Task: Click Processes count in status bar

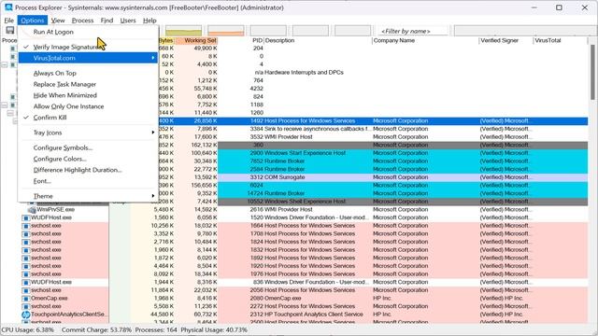Action: 156,329
